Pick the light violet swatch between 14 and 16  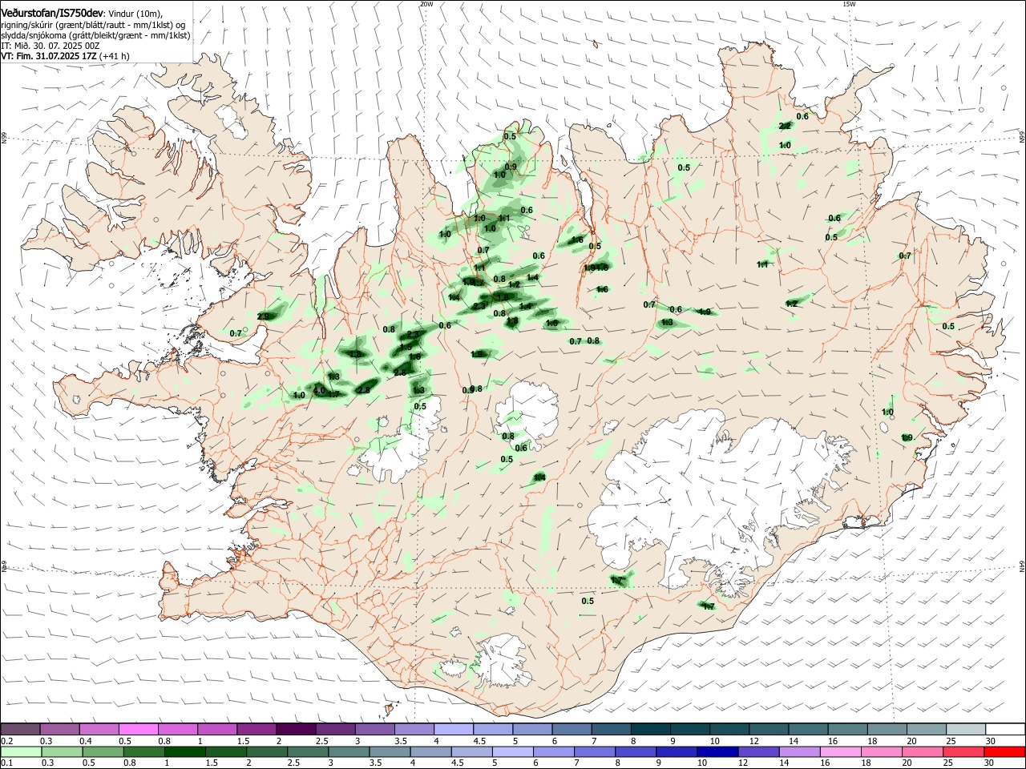(798, 751)
